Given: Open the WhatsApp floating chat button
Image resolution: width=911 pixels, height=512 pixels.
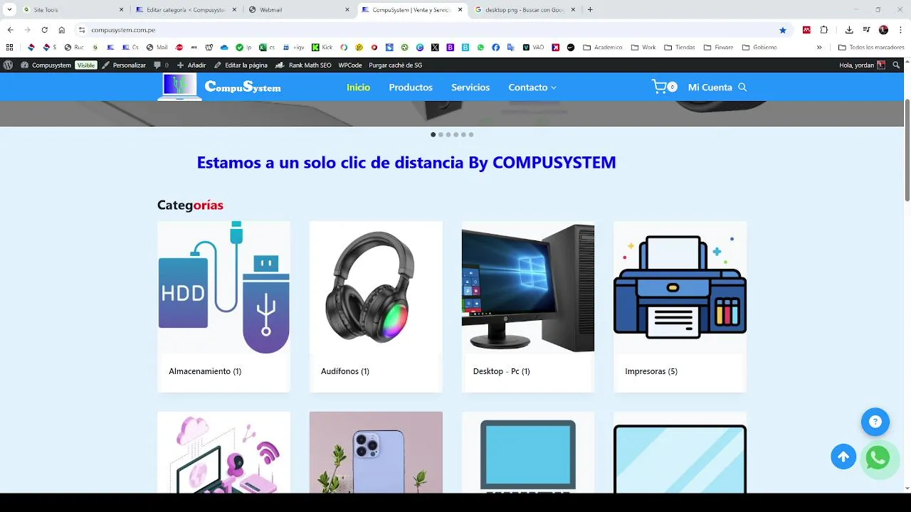Looking at the screenshot, I should point(878,458).
